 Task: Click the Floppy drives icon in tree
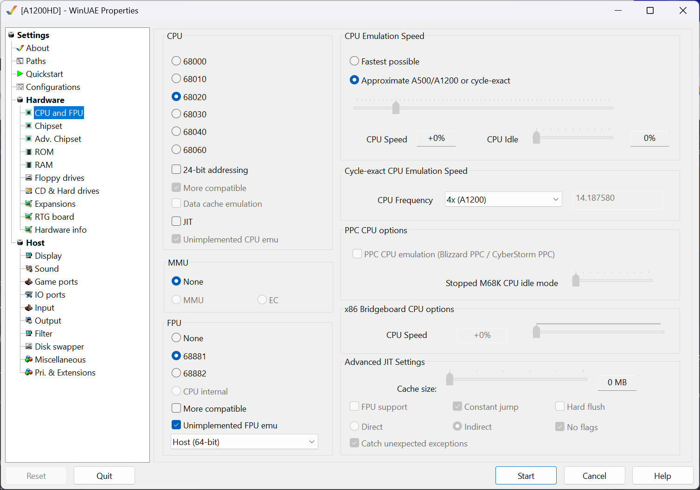coord(29,178)
